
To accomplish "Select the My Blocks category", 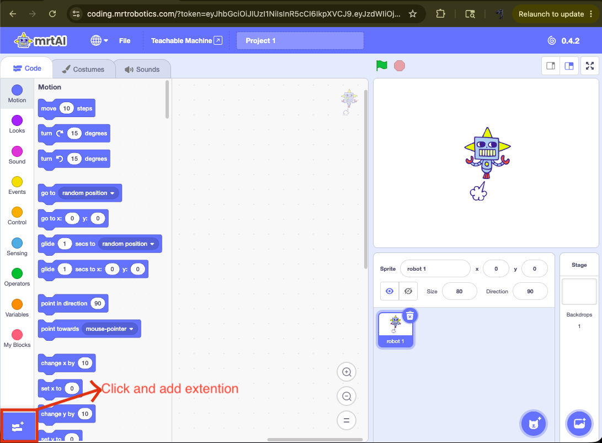I will tap(17, 338).
